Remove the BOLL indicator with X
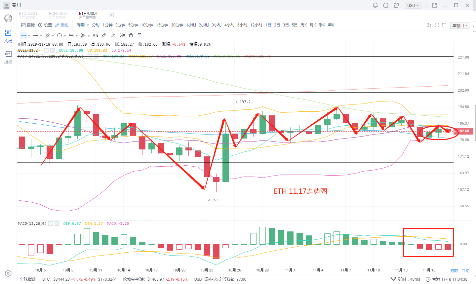The width and height of the screenshot is (476, 284). [x=52, y=50]
